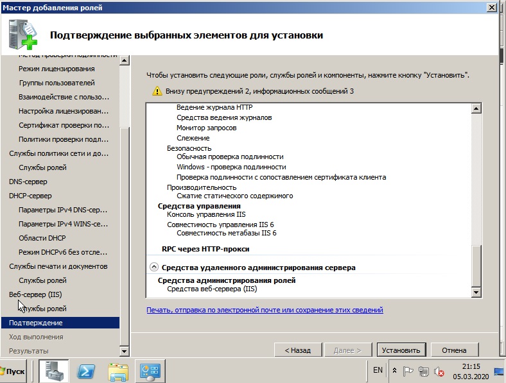
Task: Select Сертификат проверки по... step
Action: coord(64,125)
